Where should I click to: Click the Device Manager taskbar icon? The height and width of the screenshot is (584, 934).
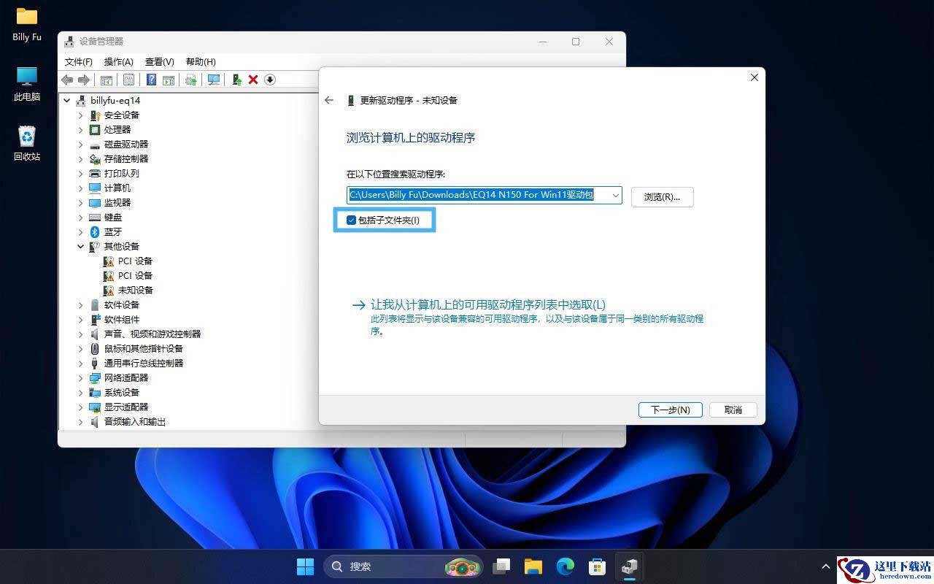click(x=629, y=566)
